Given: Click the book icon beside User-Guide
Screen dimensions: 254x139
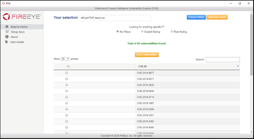Looking at the screenshot, I should point(7,42).
